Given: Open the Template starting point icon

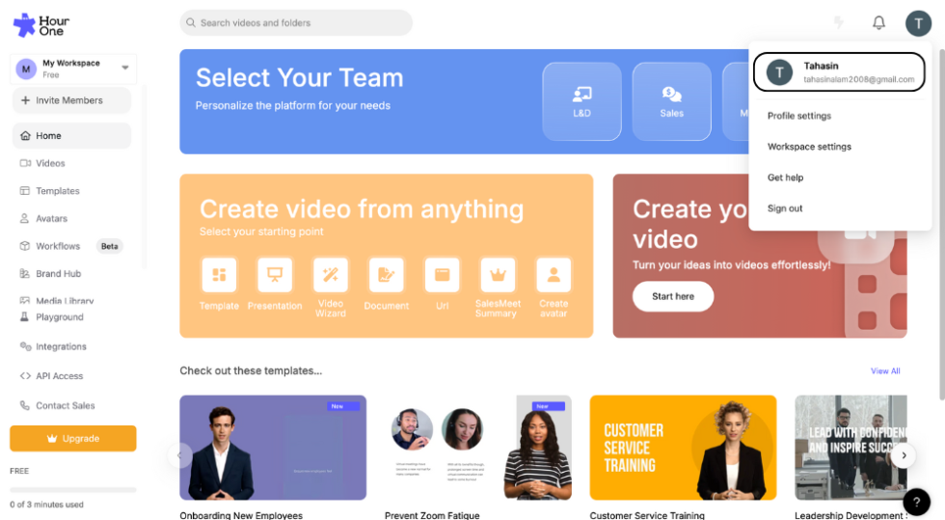Looking at the screenshot, I should (219, 275).
